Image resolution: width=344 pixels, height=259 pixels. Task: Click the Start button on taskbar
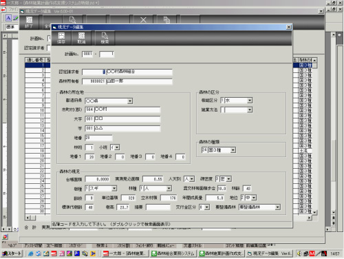pyautogui.click(x=12, y=253)
